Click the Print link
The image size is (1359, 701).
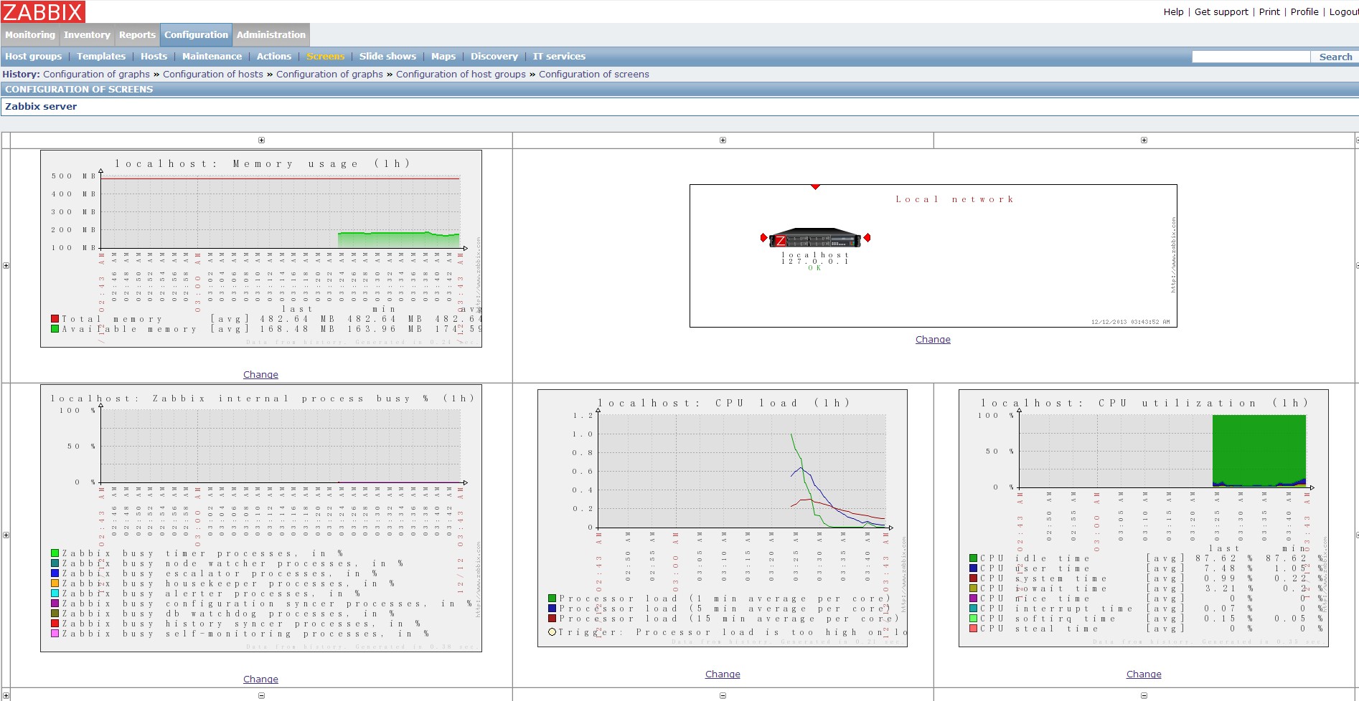coord(1269,12)
